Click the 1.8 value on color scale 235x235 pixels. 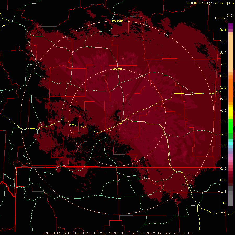pyautogui.click(x=223, y=145)
